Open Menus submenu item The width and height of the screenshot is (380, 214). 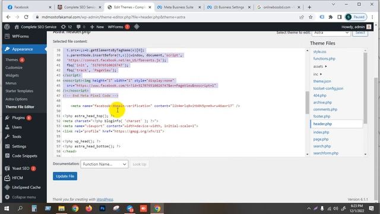pos(11,83)
